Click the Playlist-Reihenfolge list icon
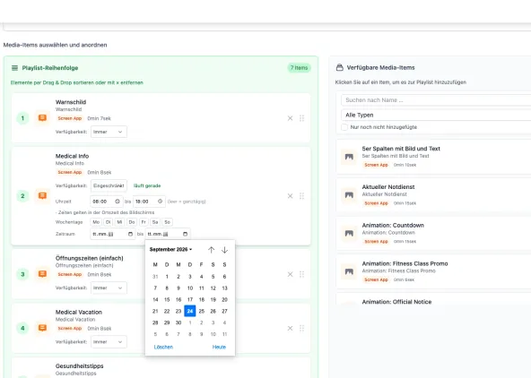The image size is (531, 378). pos(14,68)
